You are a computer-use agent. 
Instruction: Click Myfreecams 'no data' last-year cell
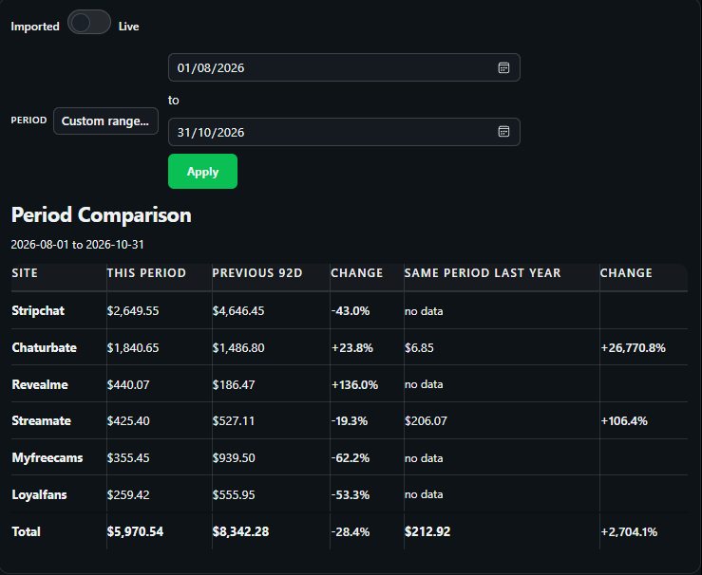424,458
